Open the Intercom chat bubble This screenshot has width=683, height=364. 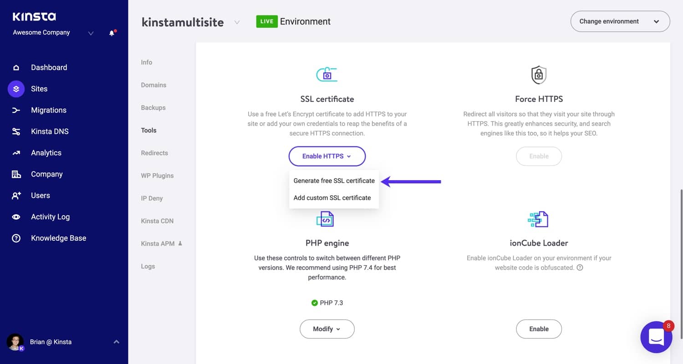tap(656, 337)
